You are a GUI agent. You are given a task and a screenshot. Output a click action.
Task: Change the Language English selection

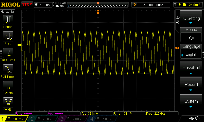[x=191, y=54]
